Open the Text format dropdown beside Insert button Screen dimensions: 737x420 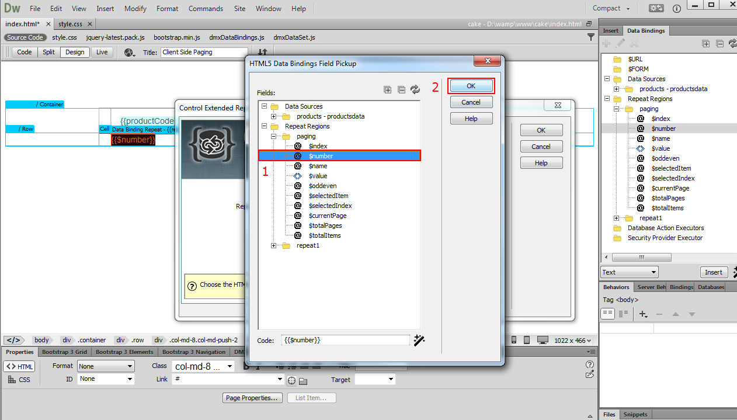[630, 272]
